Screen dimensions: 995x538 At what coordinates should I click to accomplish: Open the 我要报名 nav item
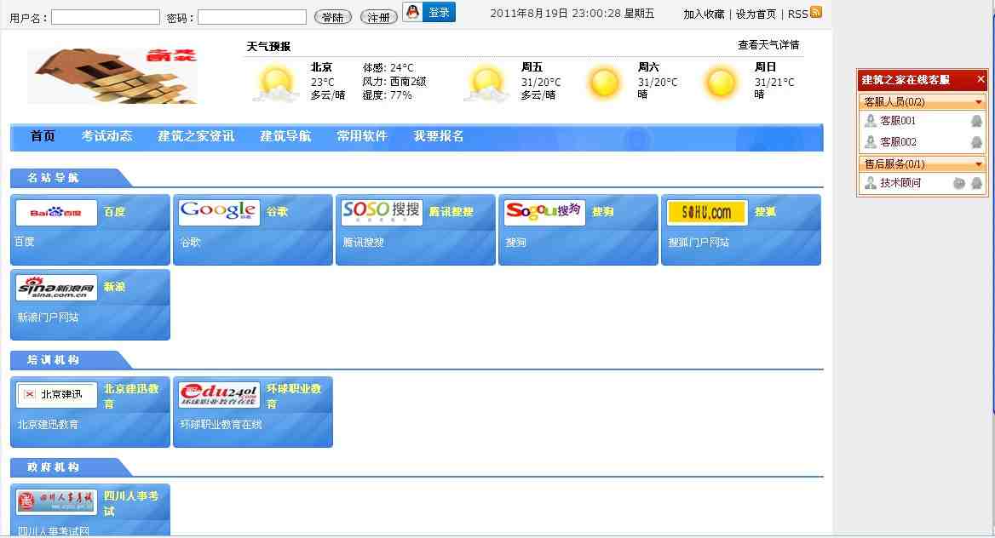[439, 136]
